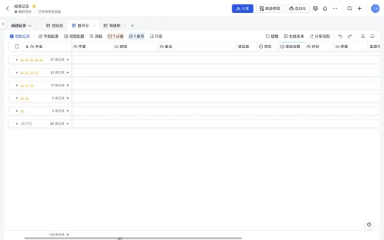Click the horizontal scrollbar at bottom
Image resolution: width=384 pixels, height=240 pixels.
coord(133,238)
